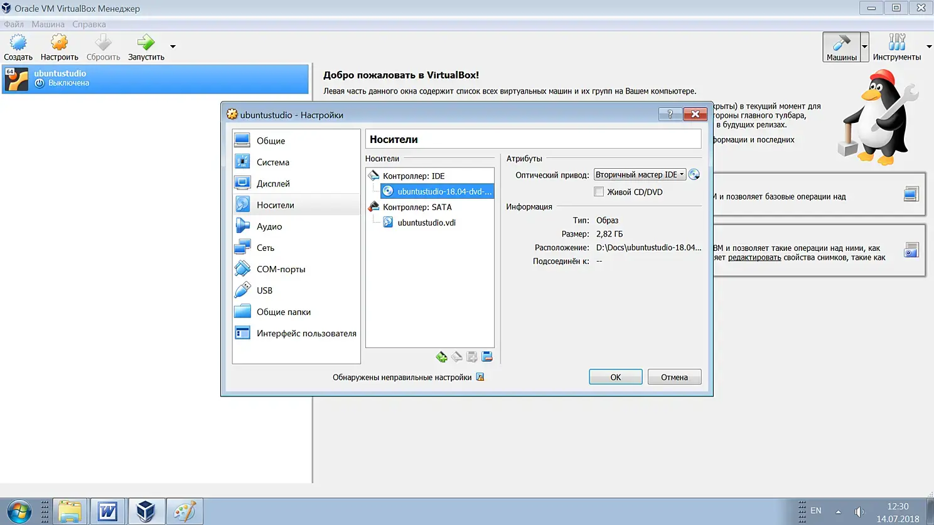This screenshot has width=934, height=525.
Task: Open the Интерфейс пользователя settings section
Action: click(x=296, y=332)
